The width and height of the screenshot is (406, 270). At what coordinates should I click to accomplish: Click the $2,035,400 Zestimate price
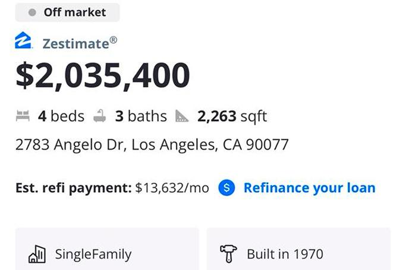point(103,75)
